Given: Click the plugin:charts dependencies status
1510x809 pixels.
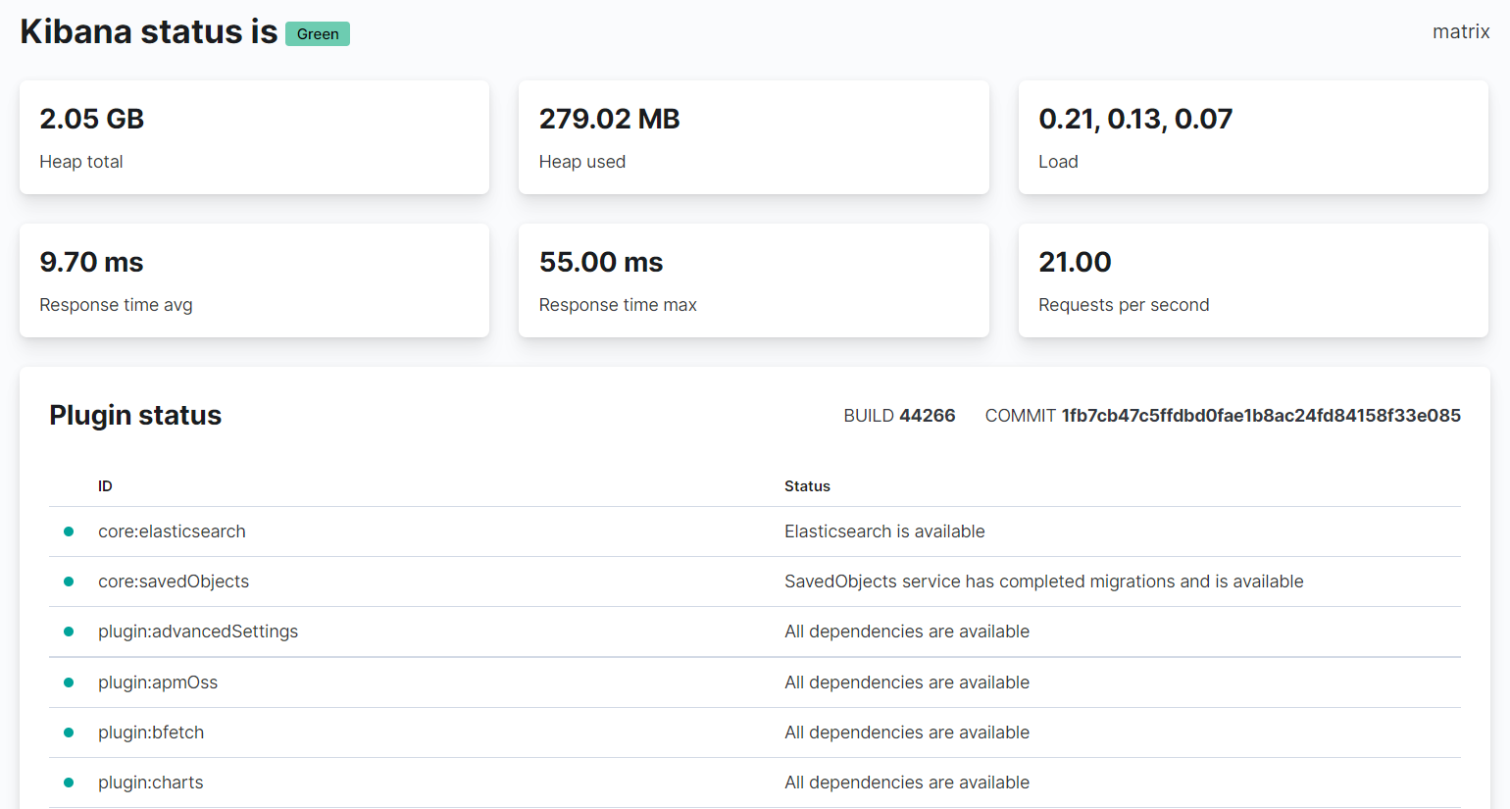Looking at the screenshot, I should [907, 783].
